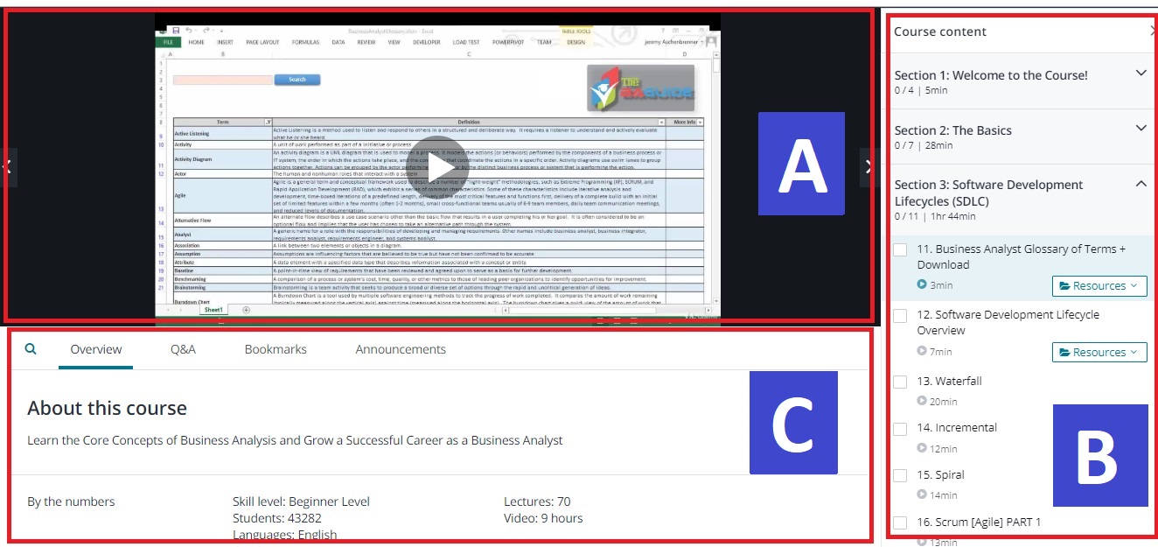Open lecture 11 Business Analyst Glossary of Terms
1158x547 pixels.
1021,256
